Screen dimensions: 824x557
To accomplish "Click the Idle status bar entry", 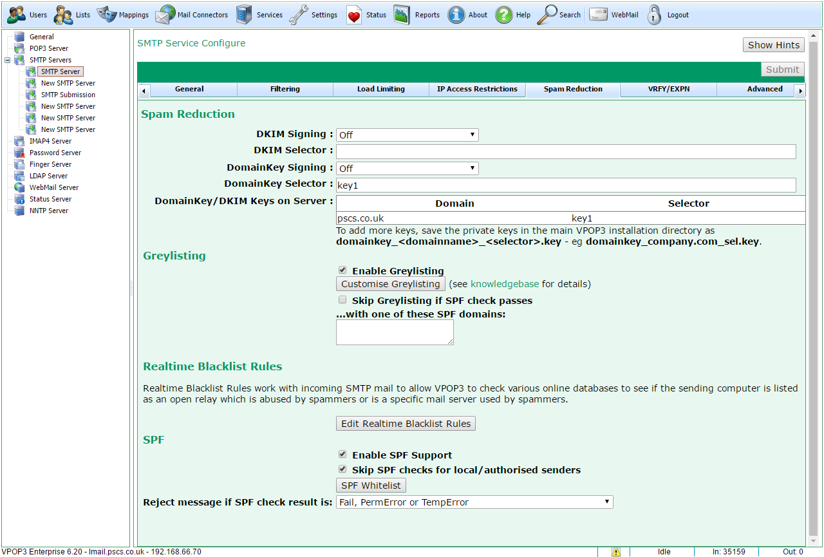I will 664,552.
